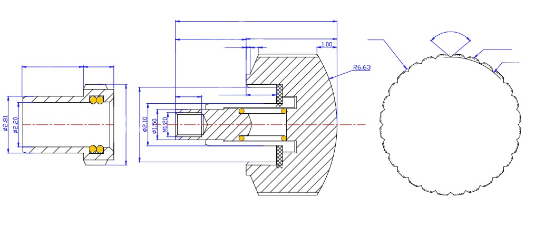
Task: Click upper-left orange O-ring on the central shaft
Action: click(x=241, y=111)
